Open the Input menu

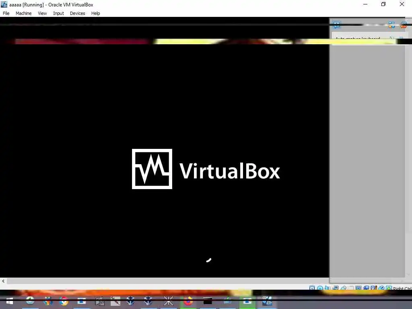click(x=58, y=13)
